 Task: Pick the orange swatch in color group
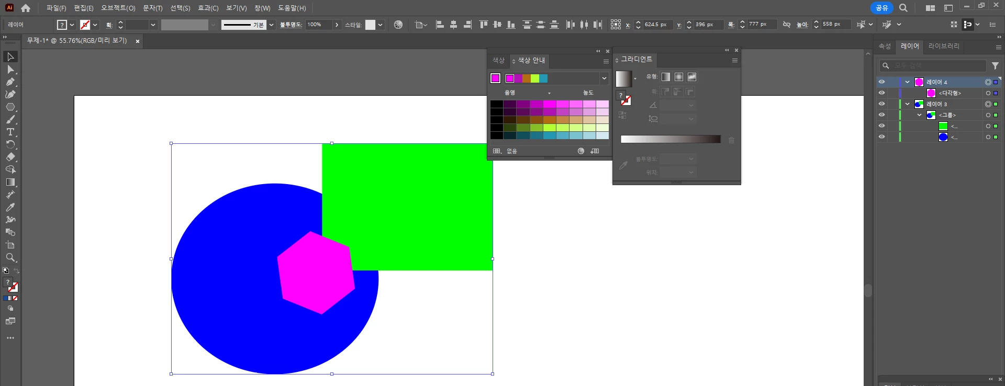(x=527, y=78)
